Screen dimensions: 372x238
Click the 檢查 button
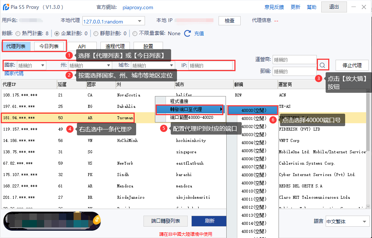point(229,21)
